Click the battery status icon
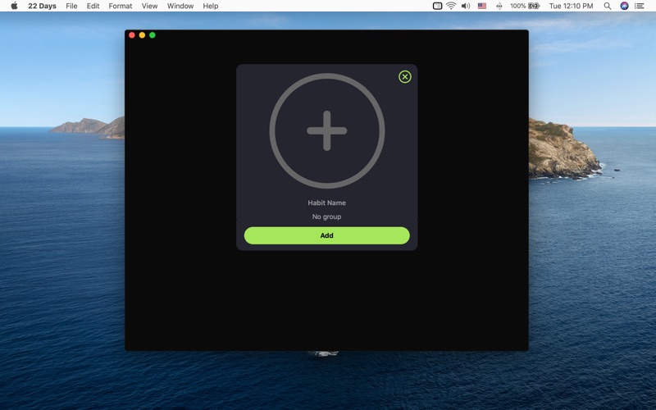Viewport: 656px width, 410px height. click(x=534, y=6)
